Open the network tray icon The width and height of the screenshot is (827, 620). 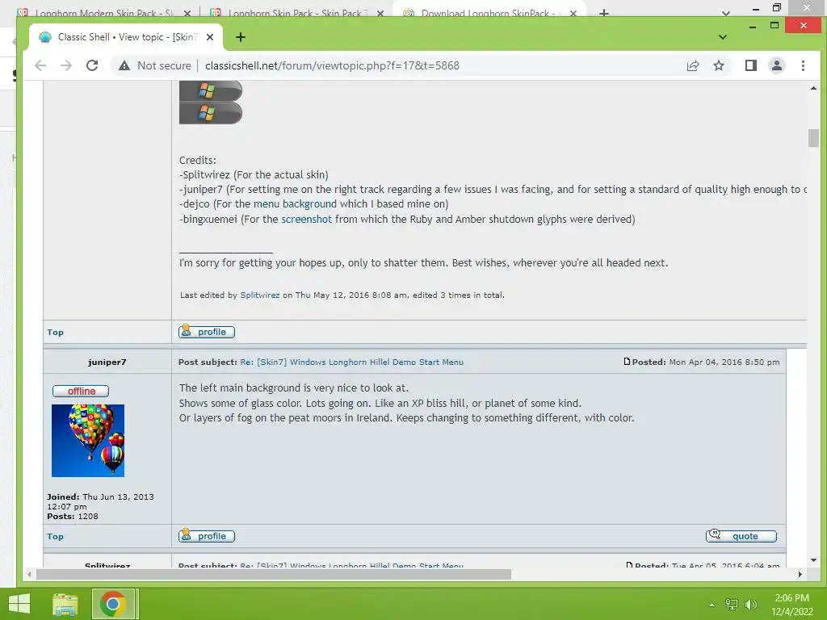point(732,605)
